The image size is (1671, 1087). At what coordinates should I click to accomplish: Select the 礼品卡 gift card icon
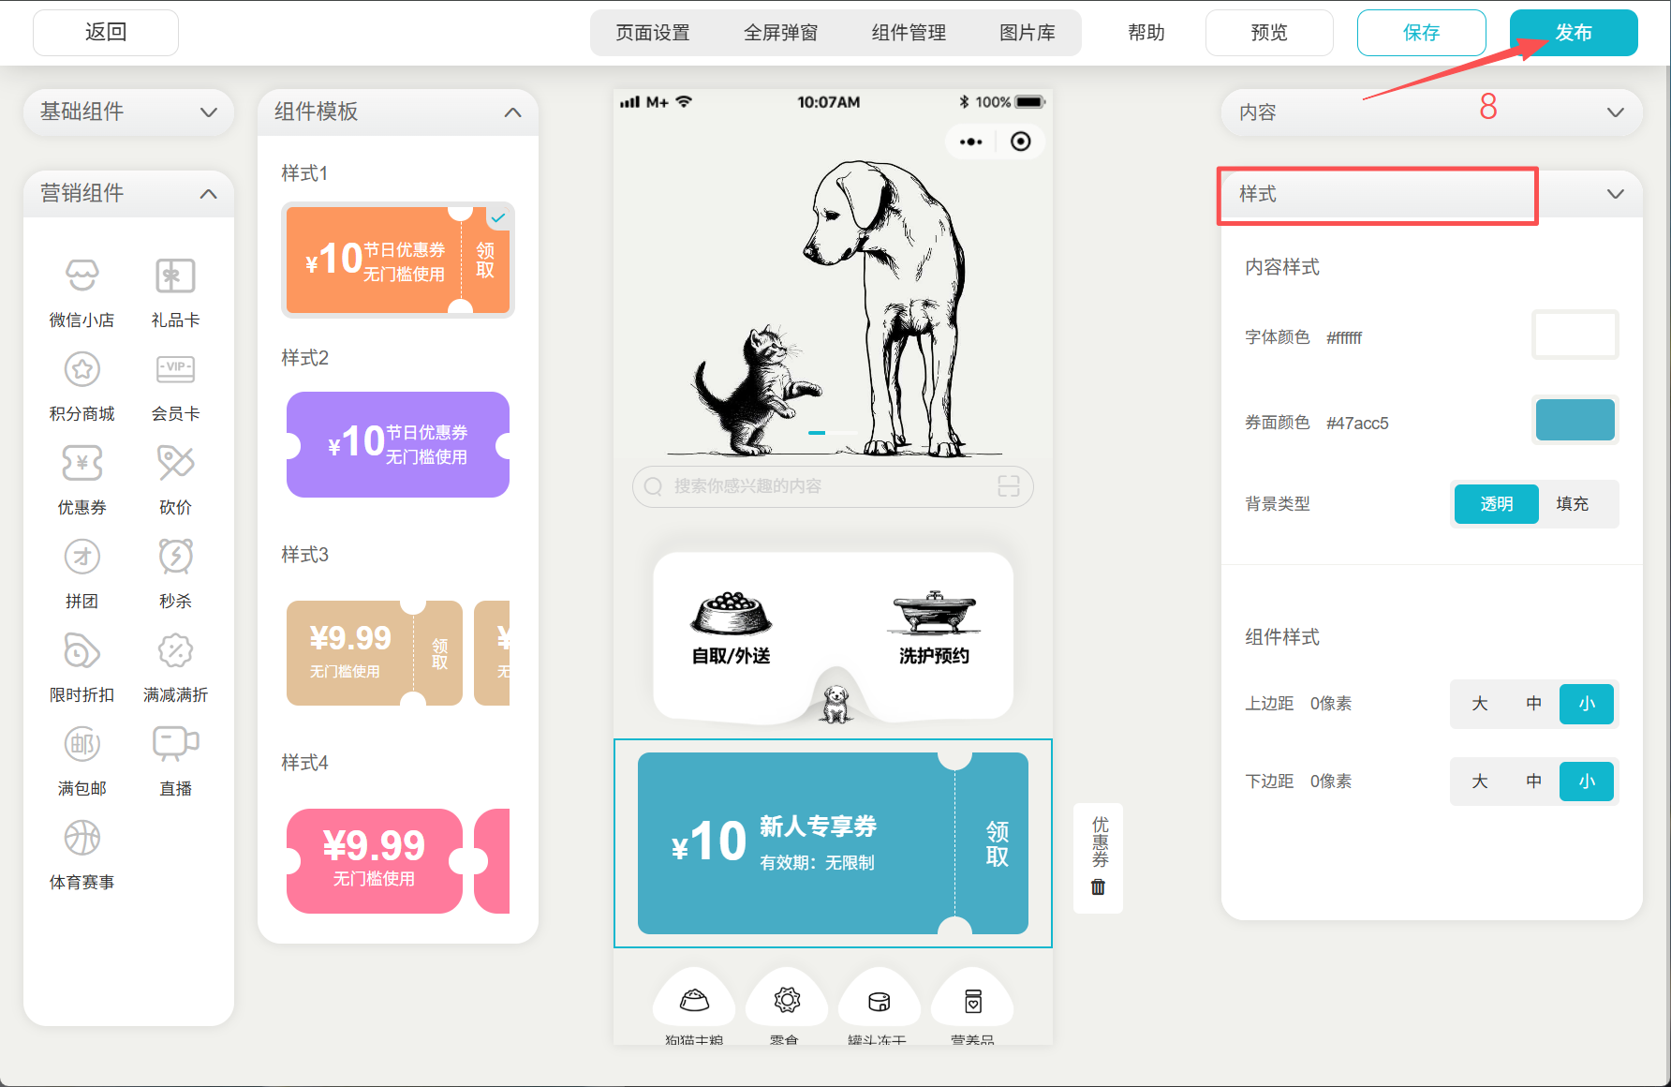point(175,276)
